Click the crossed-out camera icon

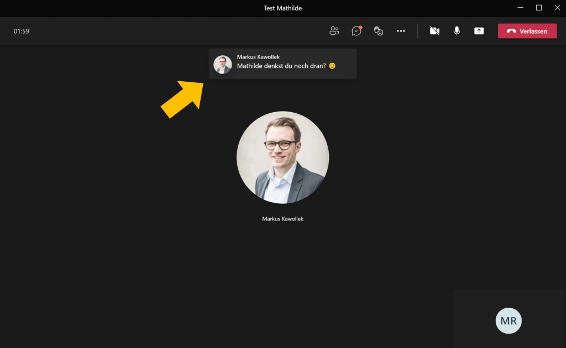434,31
